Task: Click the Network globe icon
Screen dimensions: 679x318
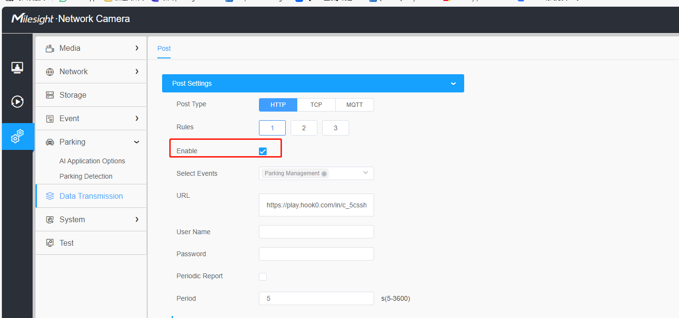Action: click(x=50, y=72)
